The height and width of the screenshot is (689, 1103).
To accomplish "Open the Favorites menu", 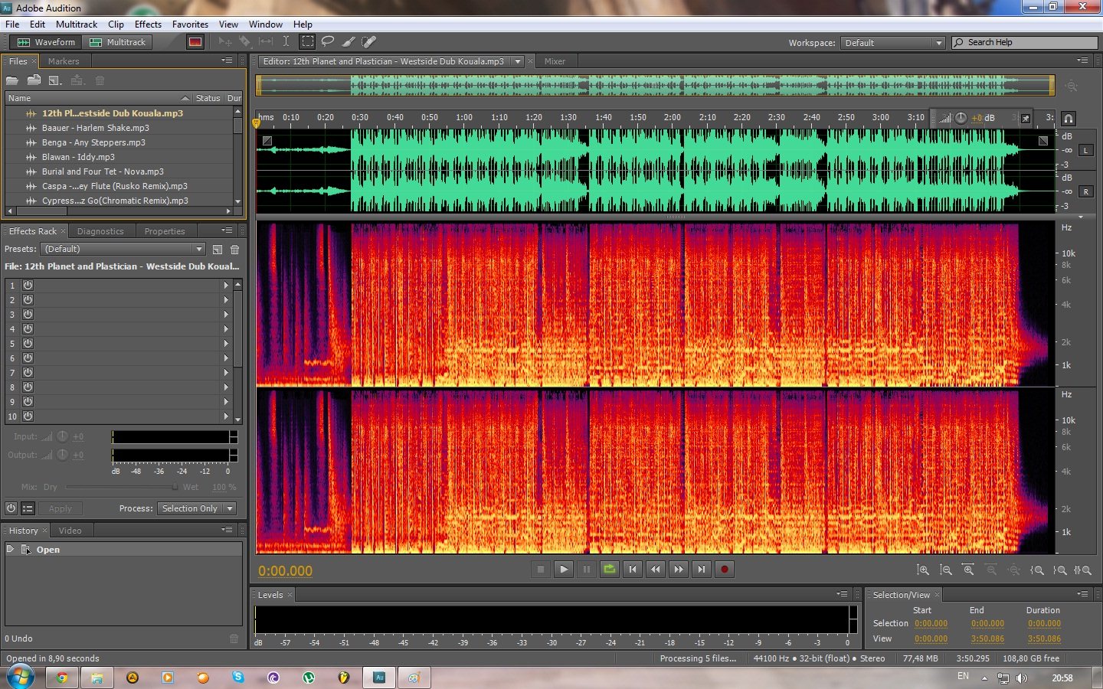I will (x=190, y=24).
